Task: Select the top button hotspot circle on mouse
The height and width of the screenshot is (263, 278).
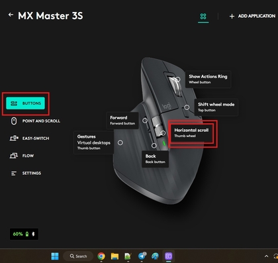Action: [x=187, y=107]
